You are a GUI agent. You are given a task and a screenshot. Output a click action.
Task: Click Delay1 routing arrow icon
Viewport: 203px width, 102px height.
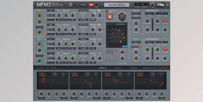58,10
